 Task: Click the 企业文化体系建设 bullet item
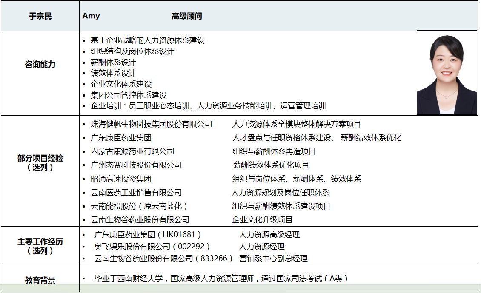(x=121, y=84)
